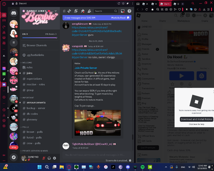Open vampoish's Roblox share link
214x171 pixels.
pos(97,53)
